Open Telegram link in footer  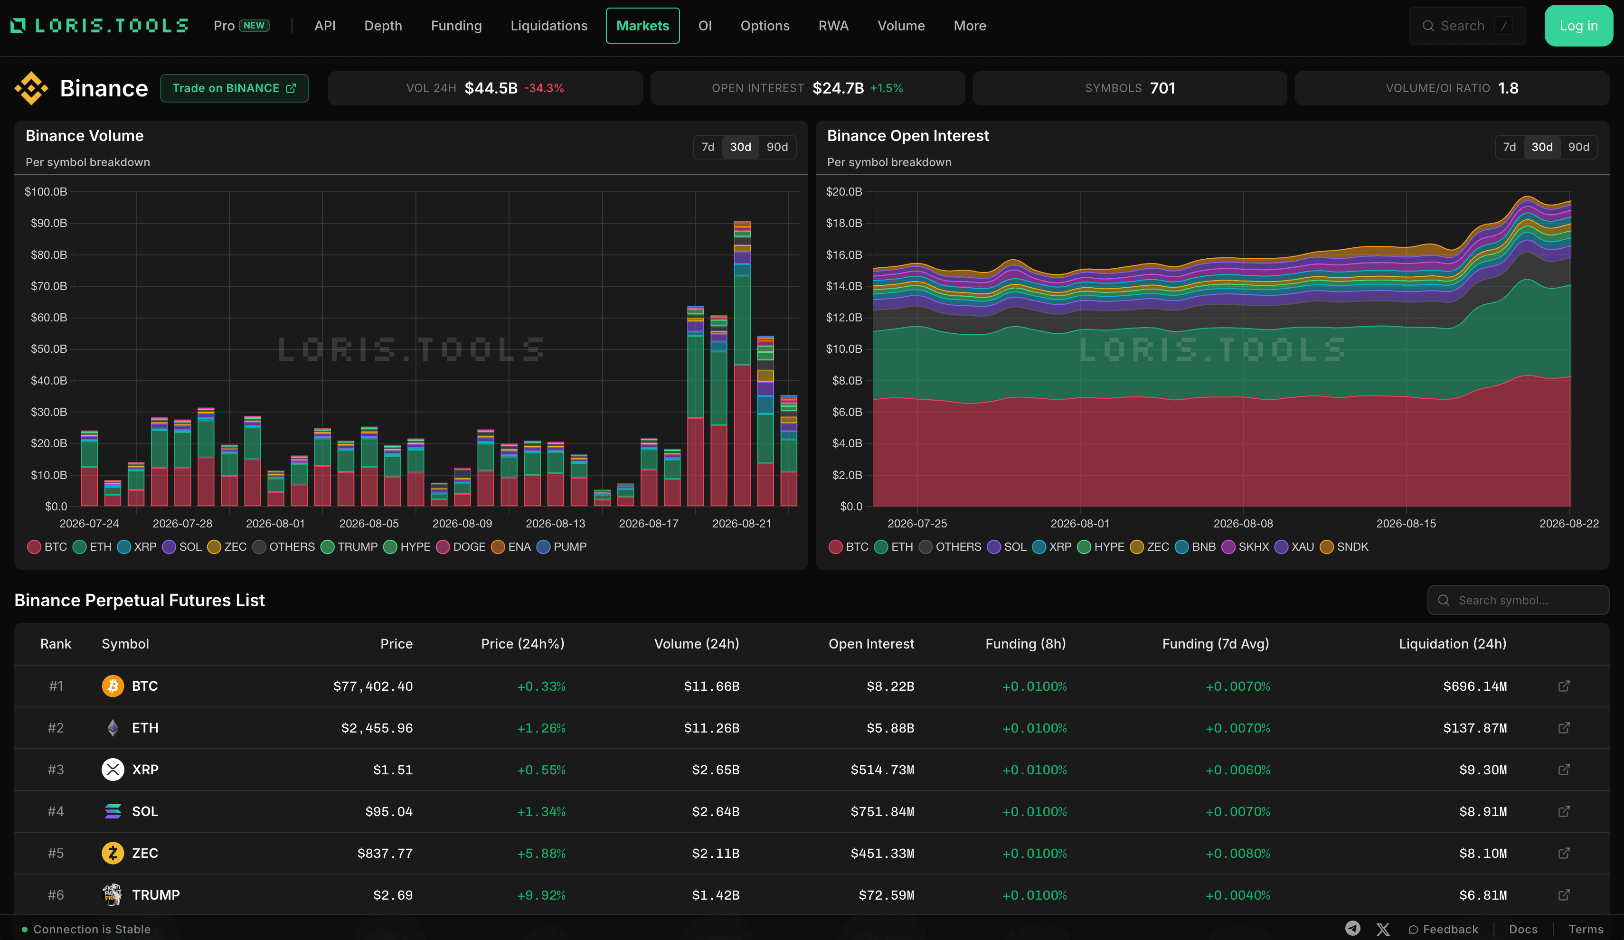pos(1353,929)
